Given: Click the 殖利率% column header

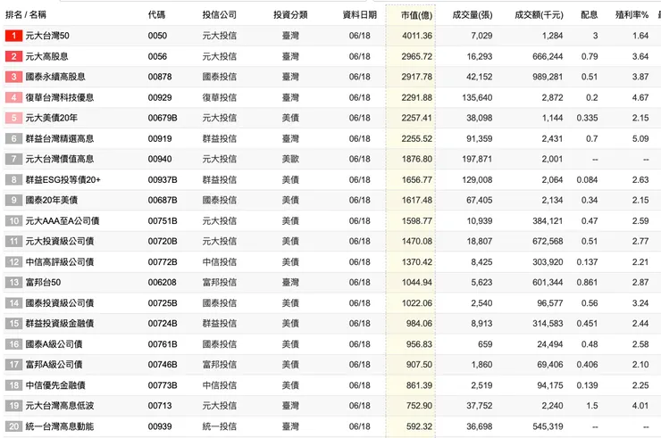Looking at the screenshot, I should pos(632,15).
